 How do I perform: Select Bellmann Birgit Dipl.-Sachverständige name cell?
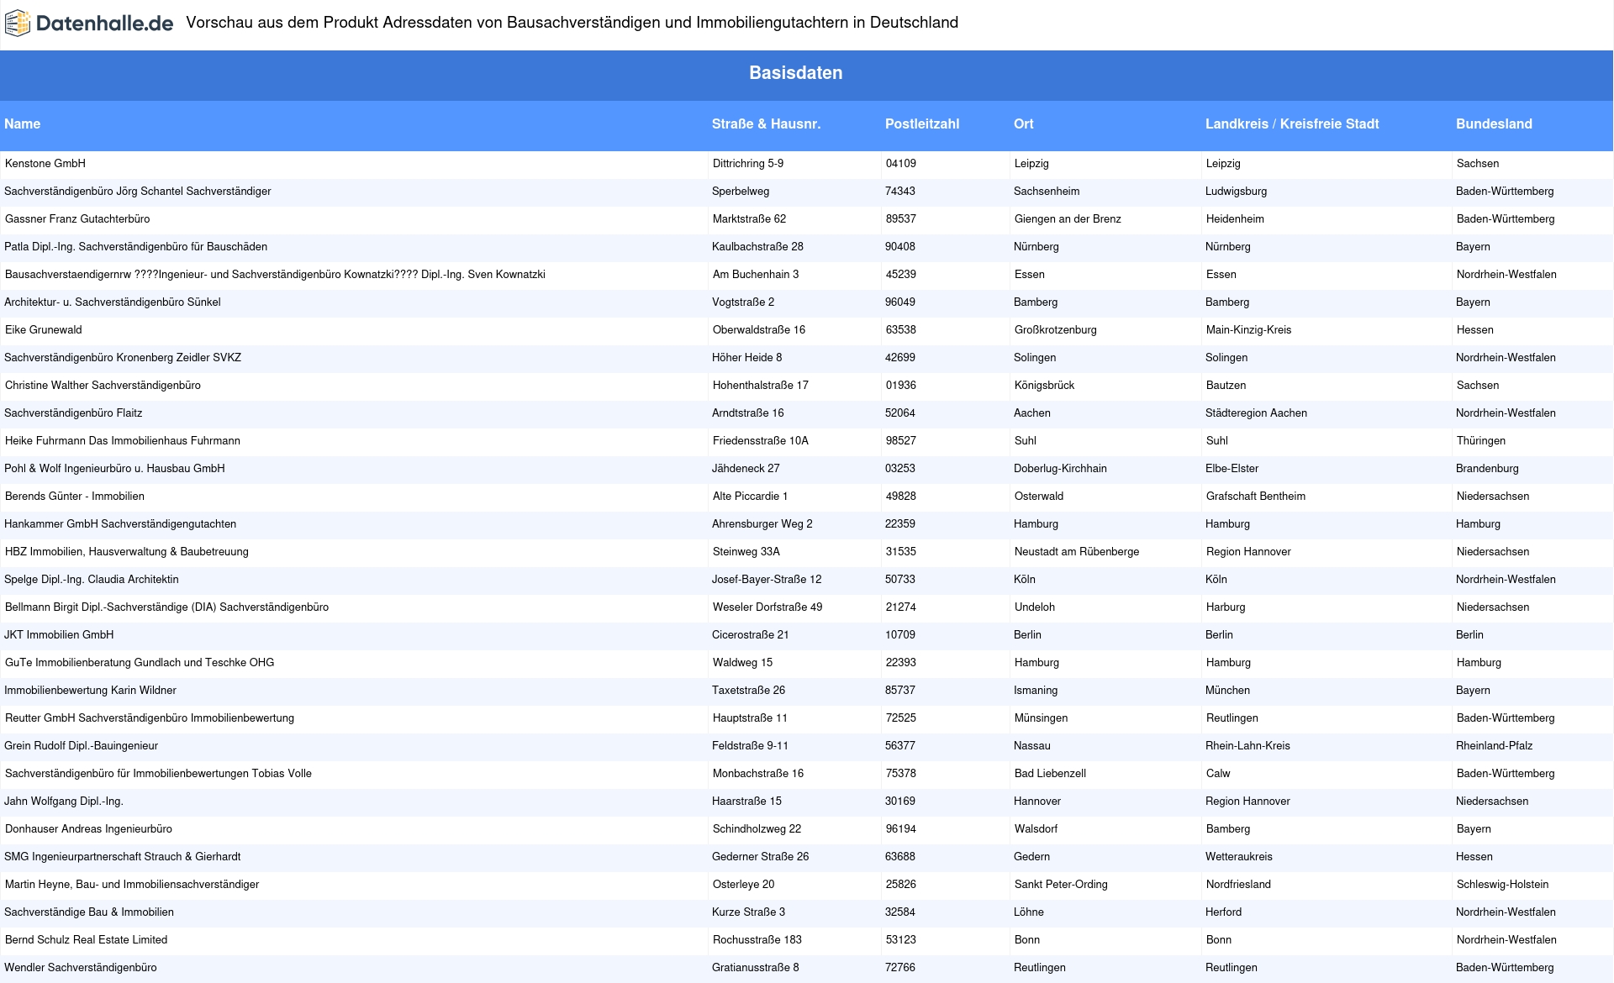[167, 607]
